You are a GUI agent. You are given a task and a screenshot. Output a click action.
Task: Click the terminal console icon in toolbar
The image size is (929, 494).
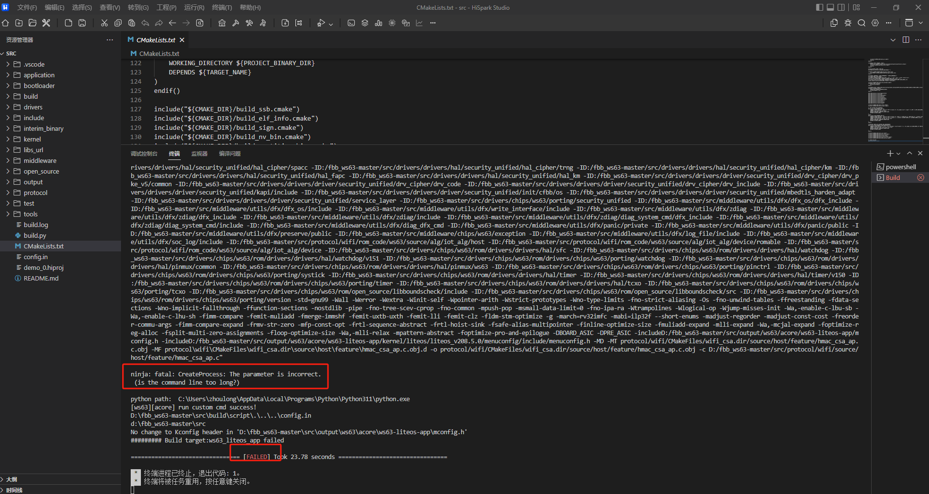coord(351,23)
